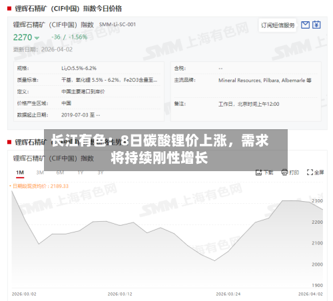Click the brands Mineral Resources, Pilbara, Albemarle
Image resolution: width=333 pixels, height=301 pixels.
click(x=265, y=80)
